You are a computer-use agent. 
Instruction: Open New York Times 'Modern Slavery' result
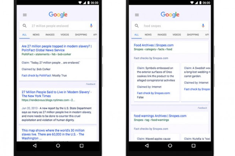[x=57, y=94]
